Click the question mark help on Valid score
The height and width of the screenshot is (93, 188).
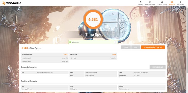pos(116,42)
